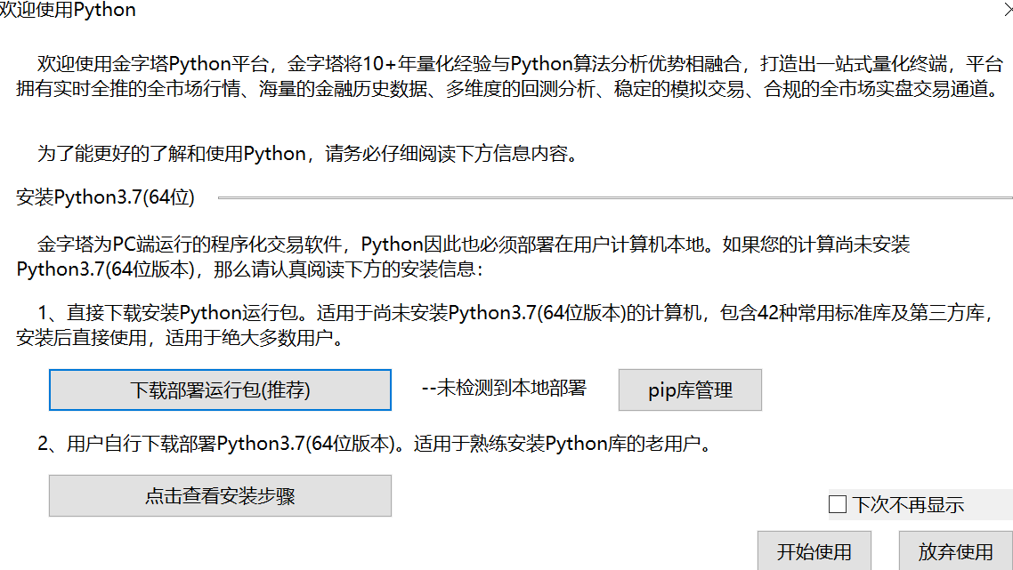The height and width of the screenshot is (570, 1013).
Task: Decline via the 放弃使用 button
Action: [955, 550]
